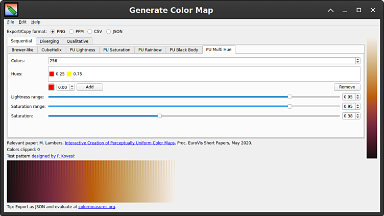Click the Generate Color Map app icon
Screen dimensions: 384x216
pos(11,10)
